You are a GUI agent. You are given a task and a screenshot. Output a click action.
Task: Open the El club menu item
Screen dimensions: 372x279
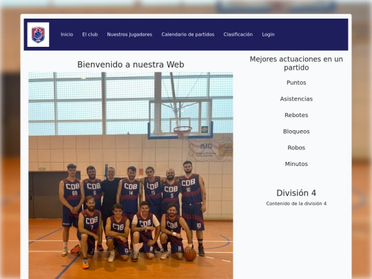point(90,34)
